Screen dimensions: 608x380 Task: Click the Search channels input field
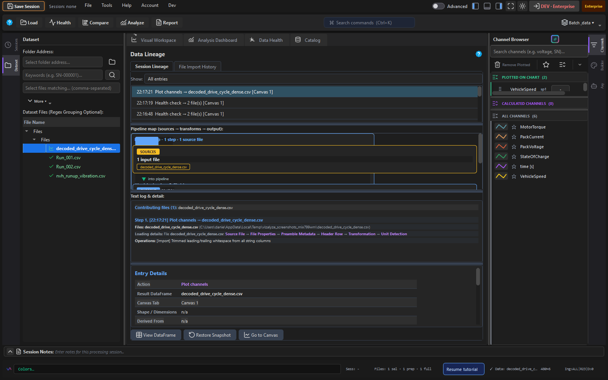pyautogui.click(x=539, y=52)
